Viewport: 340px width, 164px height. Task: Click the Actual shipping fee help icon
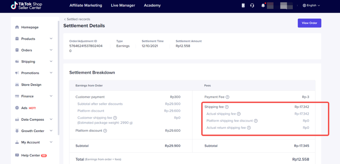click(239, 114)
